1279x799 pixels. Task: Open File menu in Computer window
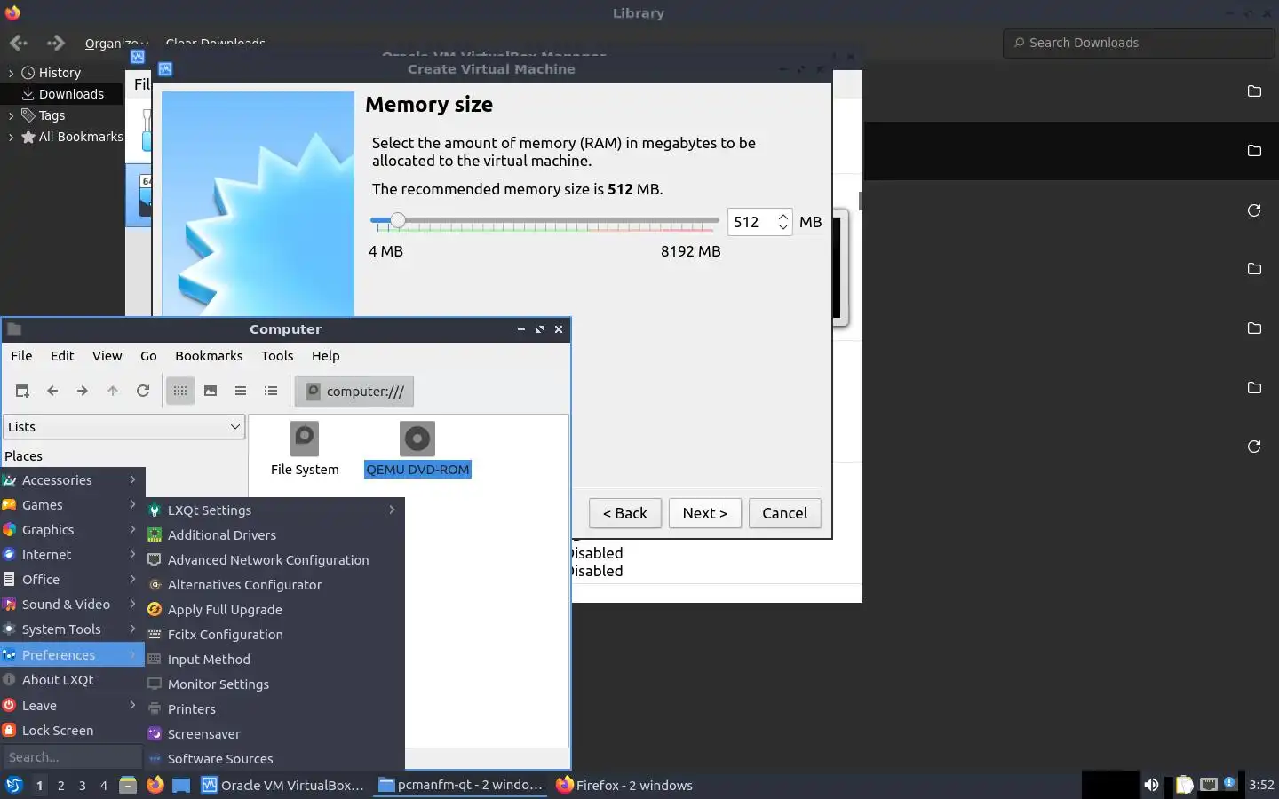click(21, 356)
